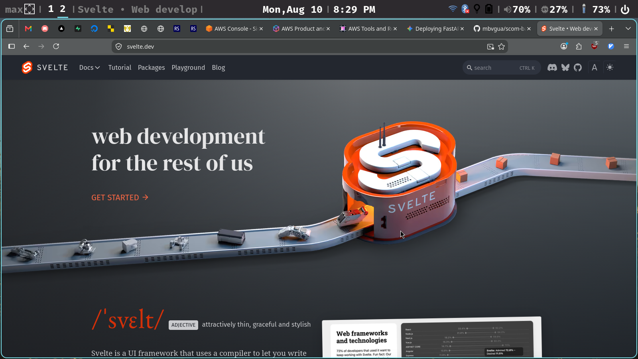Click the Wi-Fi icon in the system bar
Screen dimensions: 638x359
[453, 9]
